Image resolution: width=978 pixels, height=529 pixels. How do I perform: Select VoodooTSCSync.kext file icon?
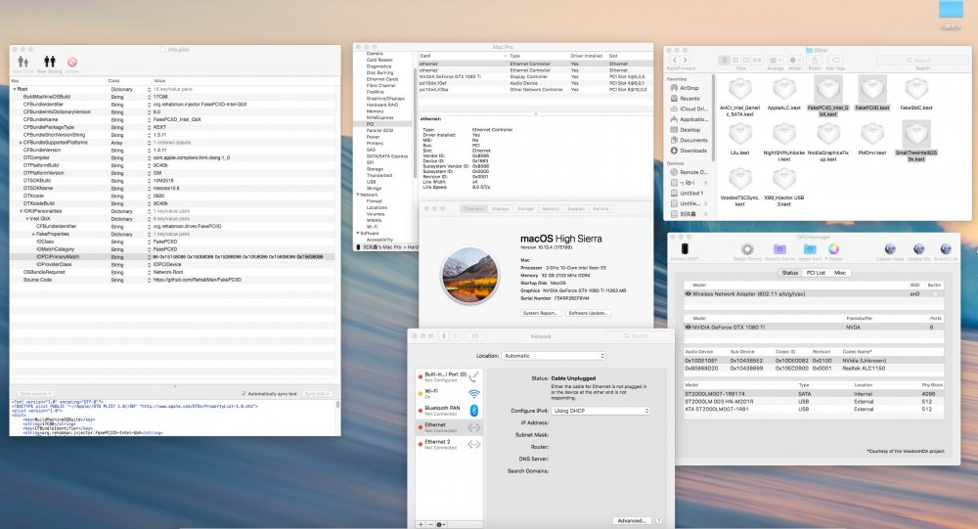coord(739,180)
